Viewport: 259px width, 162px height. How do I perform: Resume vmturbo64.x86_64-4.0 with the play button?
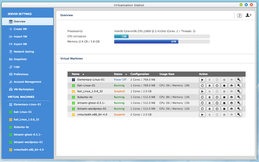[x=202, y=115]
